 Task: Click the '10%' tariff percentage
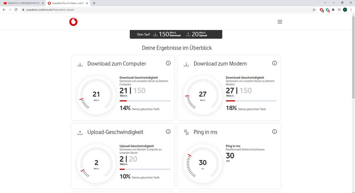coord(125,176)
